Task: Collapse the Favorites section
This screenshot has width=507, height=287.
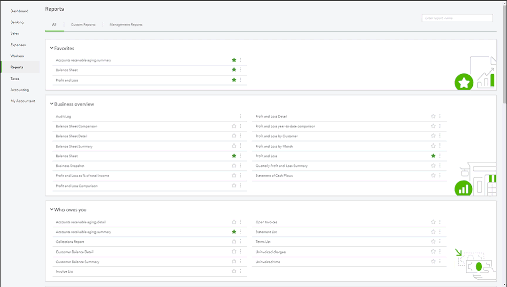Action: tap(51, 48)
